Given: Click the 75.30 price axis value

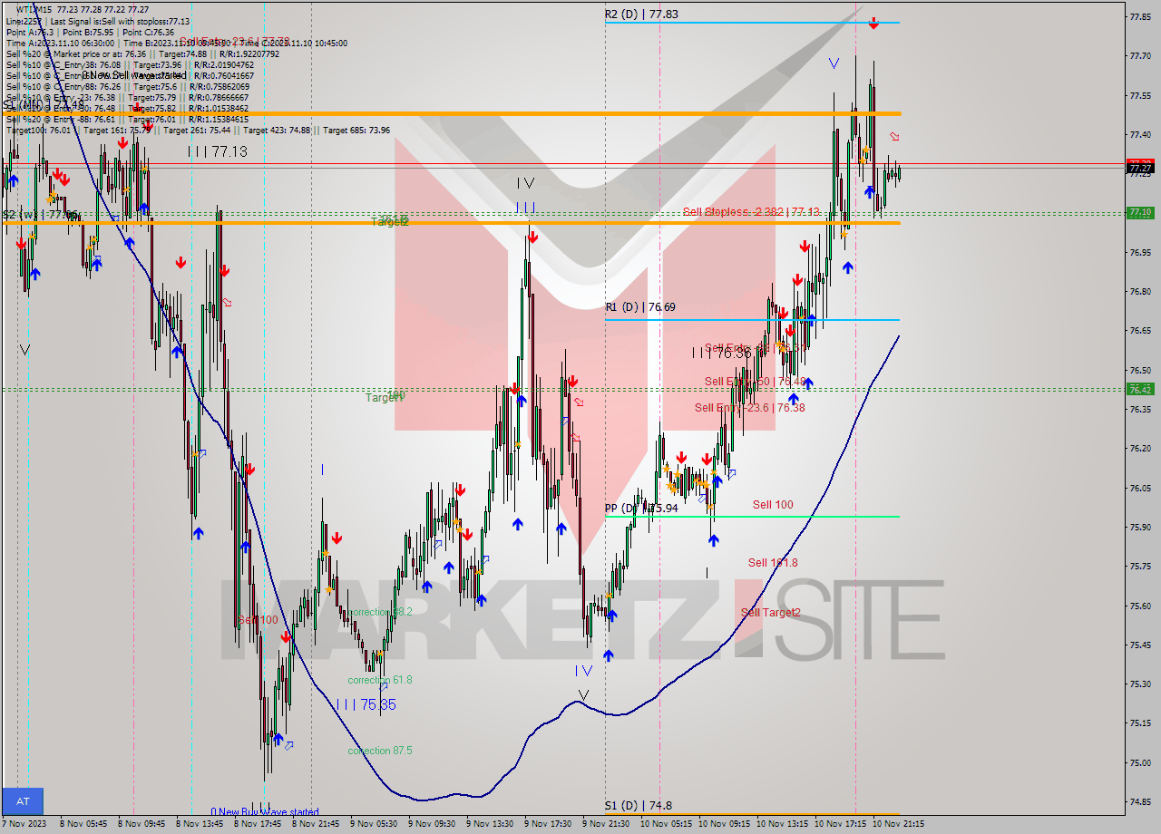Looking at the screenshot, I should point(1140,684).
